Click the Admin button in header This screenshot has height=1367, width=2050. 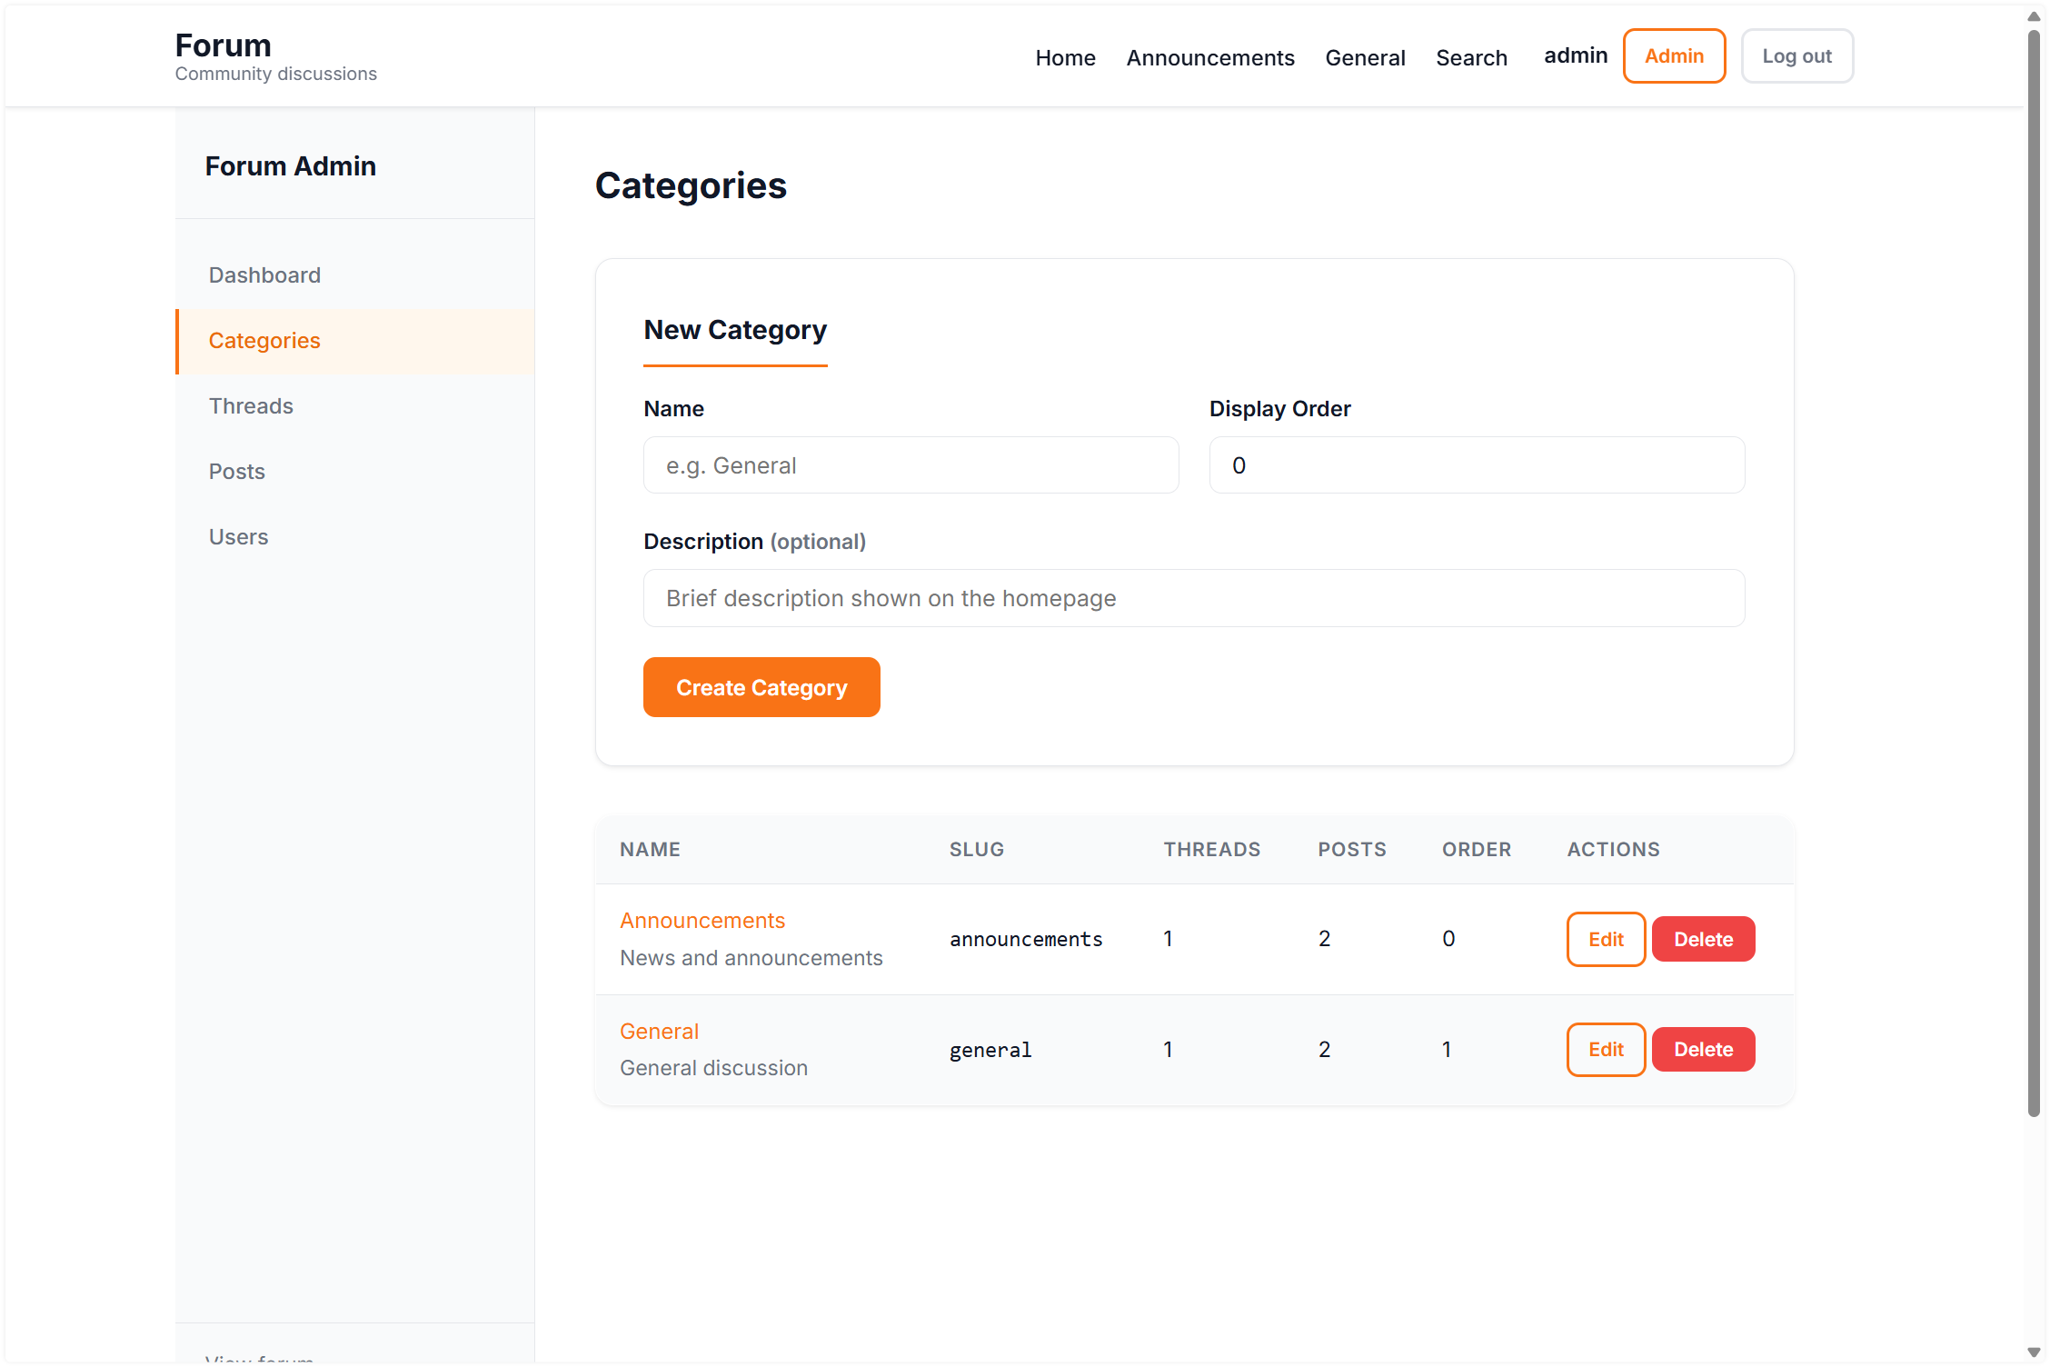1673,55
